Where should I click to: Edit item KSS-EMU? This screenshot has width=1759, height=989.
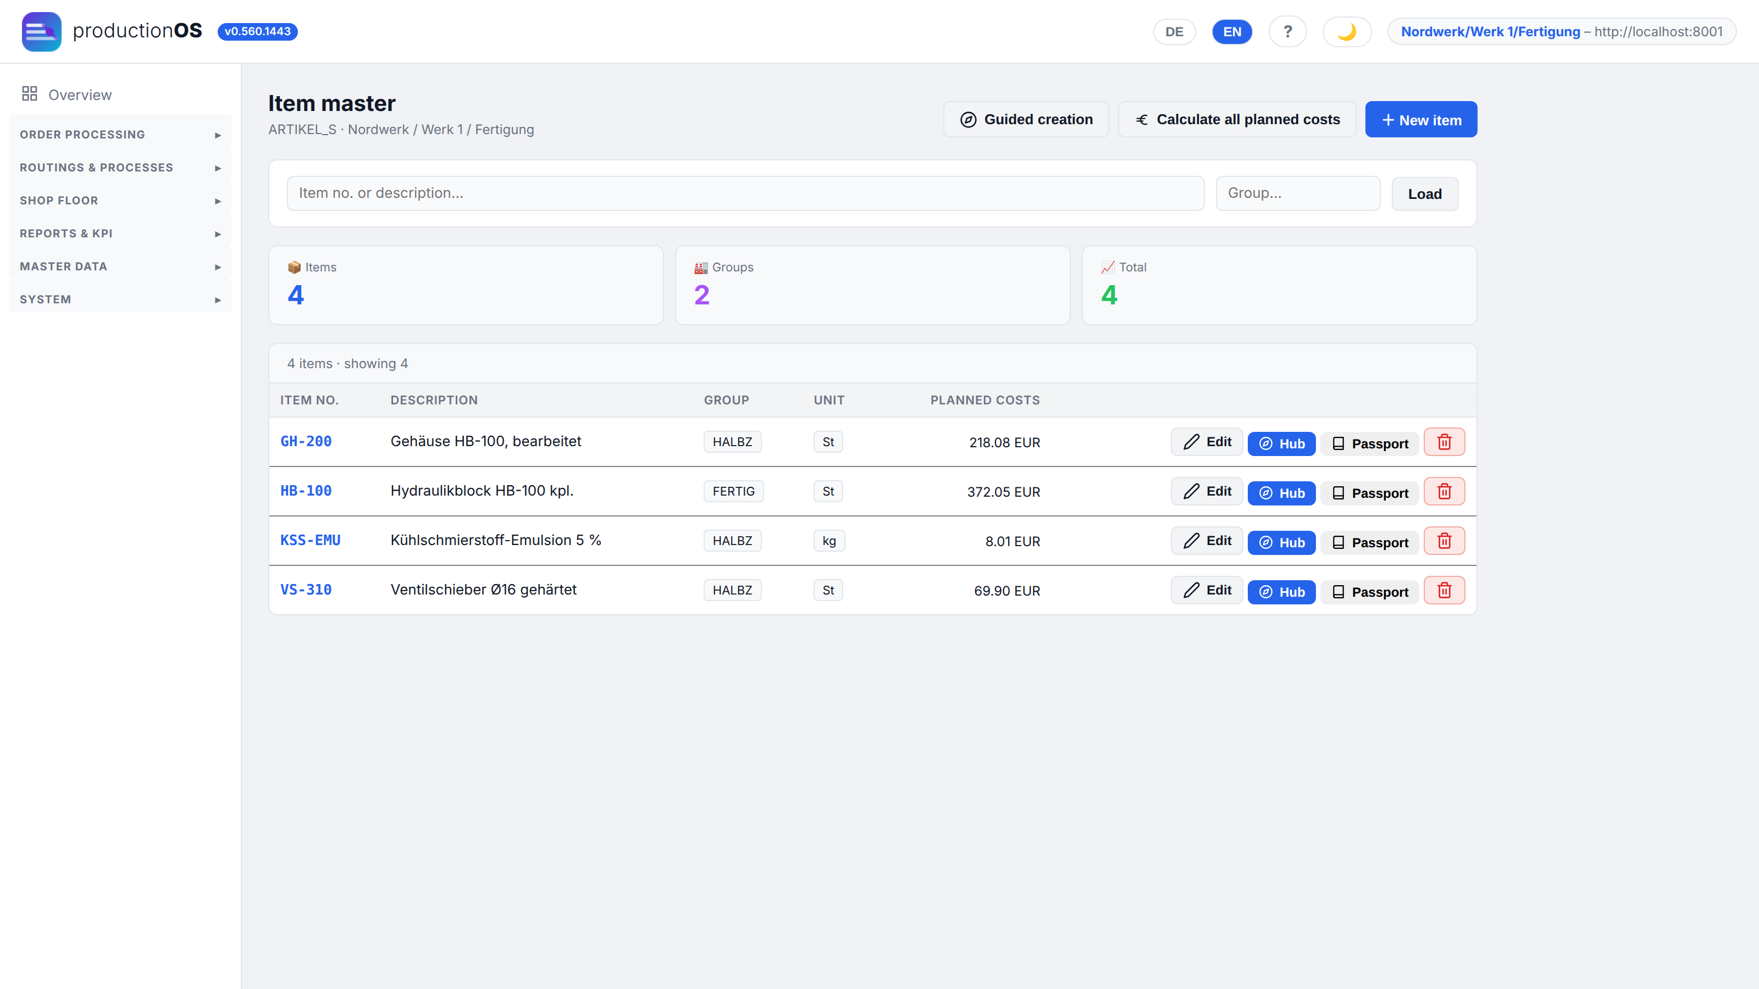pyautogui.click(x=1207, y=541)
